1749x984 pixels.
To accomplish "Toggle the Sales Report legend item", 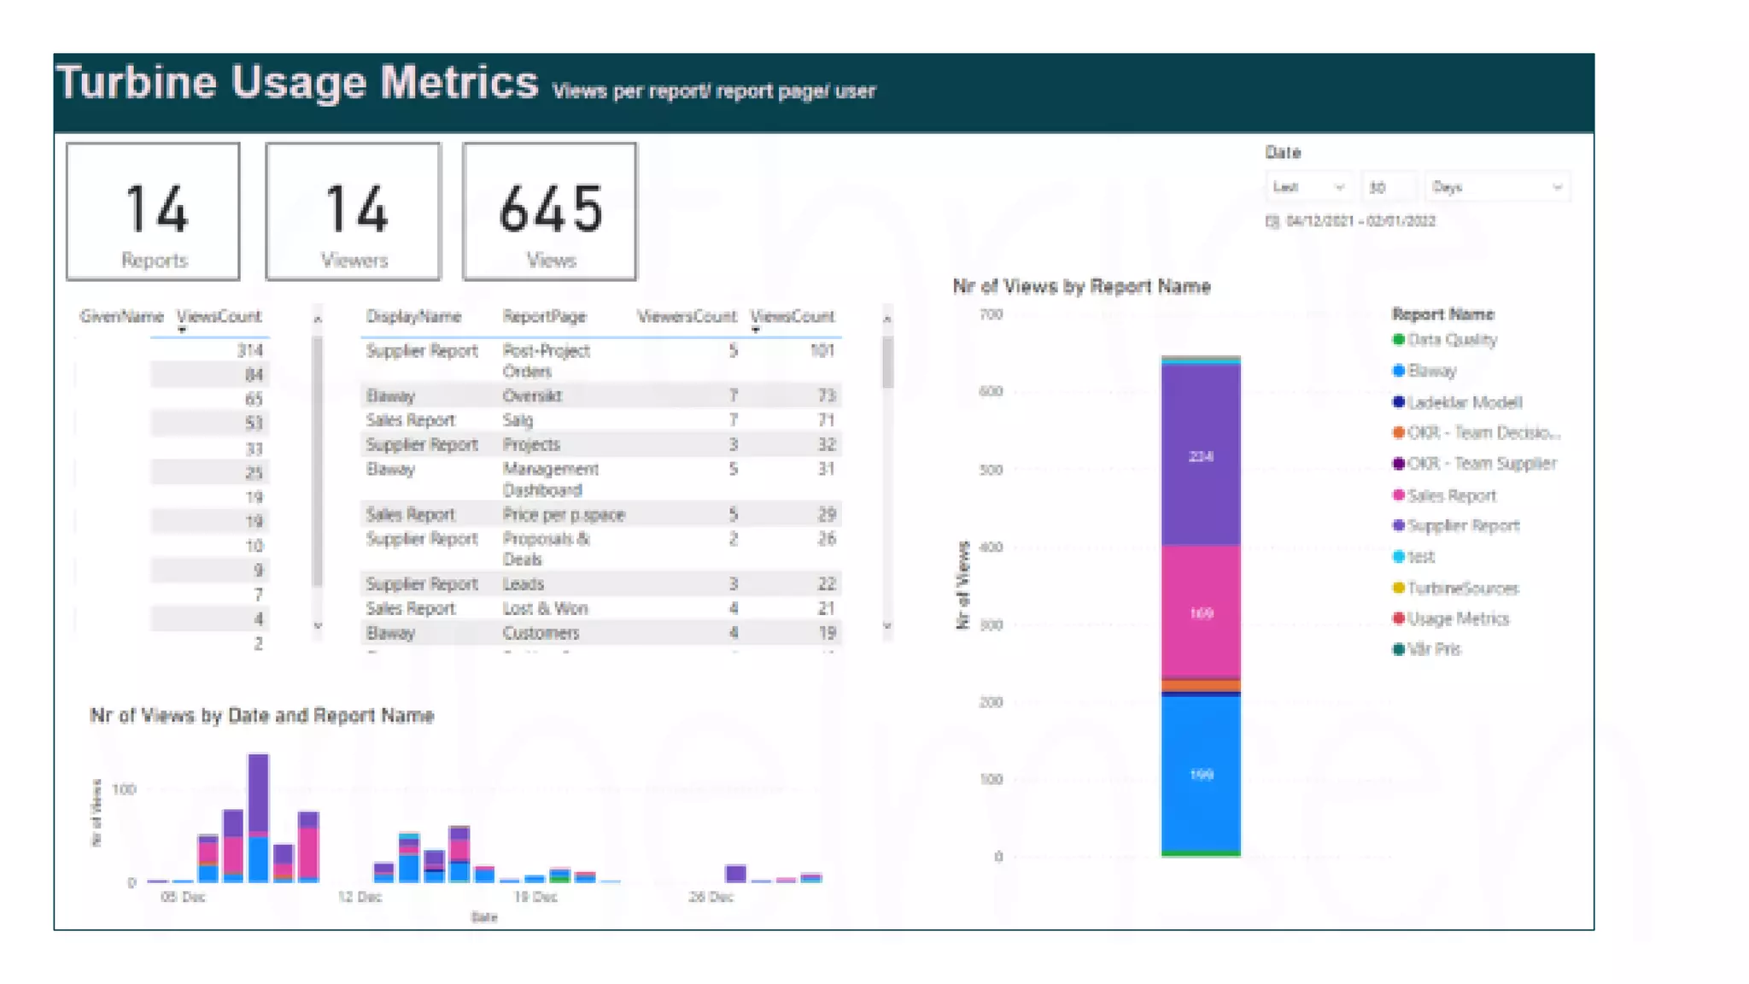I will point(1451,495).
